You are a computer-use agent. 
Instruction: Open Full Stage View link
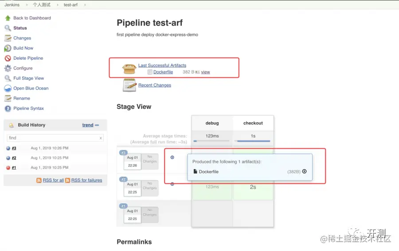pos(28,78)
